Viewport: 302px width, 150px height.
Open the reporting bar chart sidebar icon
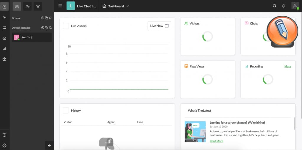pos(4,49)
